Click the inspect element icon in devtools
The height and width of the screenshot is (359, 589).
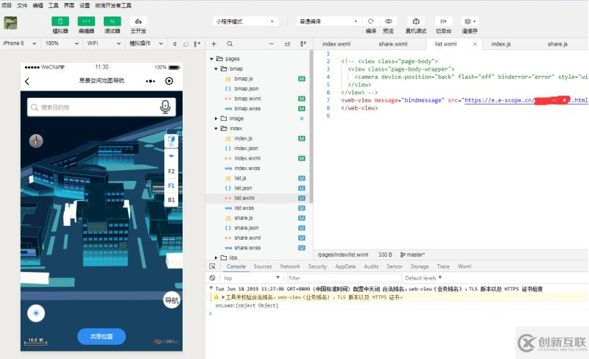point(212,266)
